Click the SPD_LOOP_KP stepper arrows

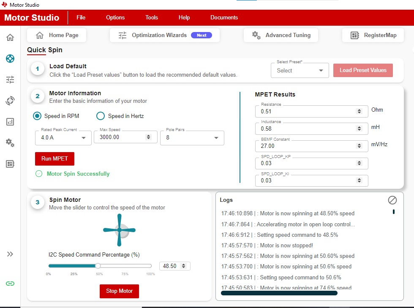[x=359, y=163]
